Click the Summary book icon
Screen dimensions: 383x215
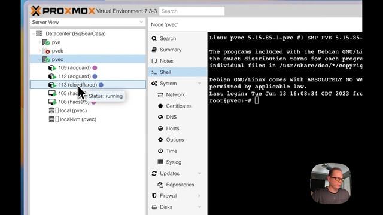[154, 50]
